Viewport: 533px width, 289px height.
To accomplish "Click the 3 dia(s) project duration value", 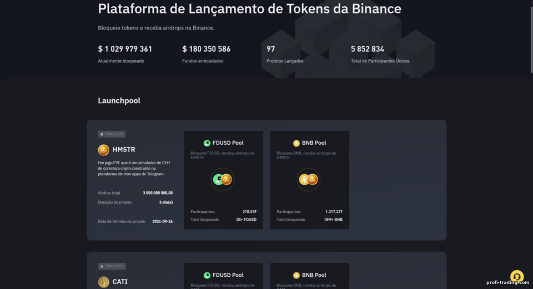I will tap(166, 202).
